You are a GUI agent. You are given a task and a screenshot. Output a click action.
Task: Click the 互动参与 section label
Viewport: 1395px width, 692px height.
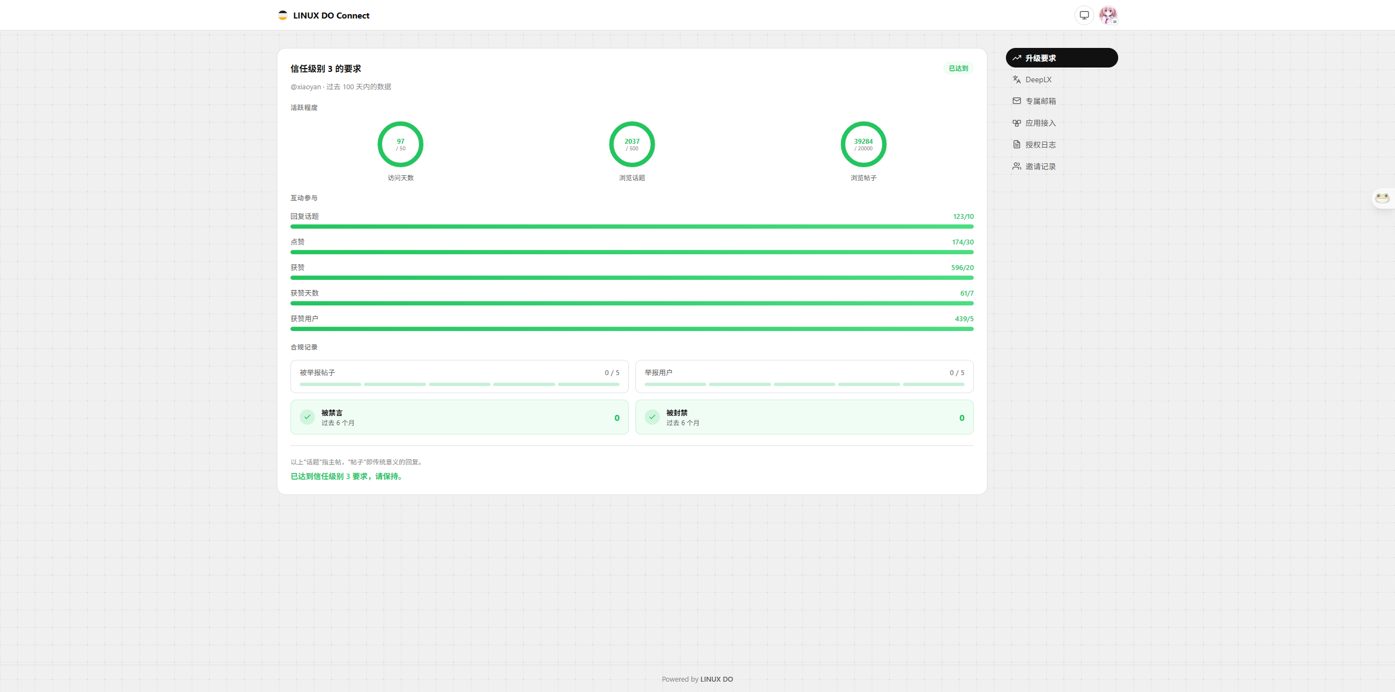point(304,198)
